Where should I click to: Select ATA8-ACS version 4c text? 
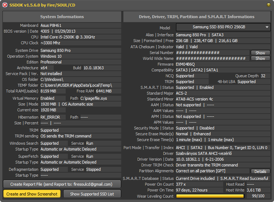click(x=194, y=99)
